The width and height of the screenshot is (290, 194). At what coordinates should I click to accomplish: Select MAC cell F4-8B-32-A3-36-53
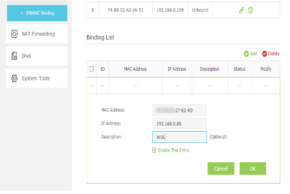click(125, 10)
